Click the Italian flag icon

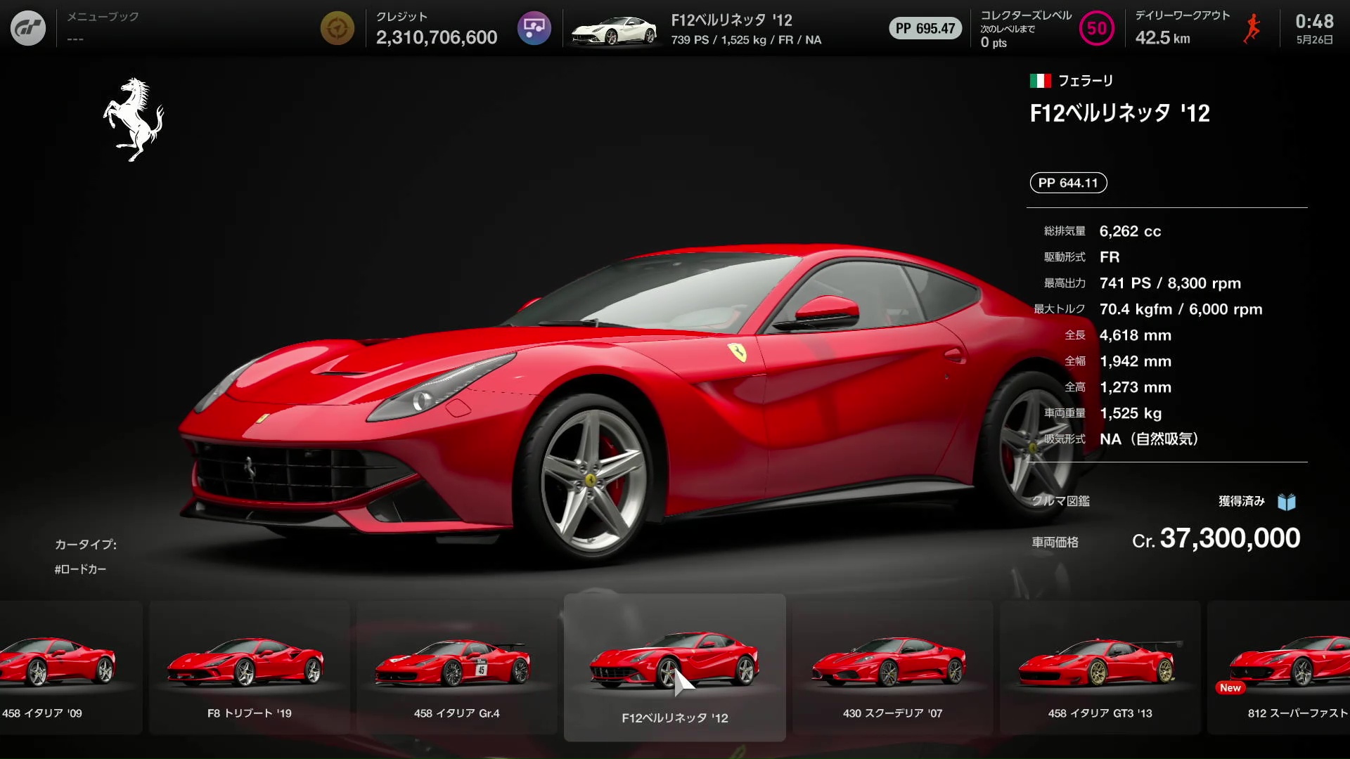[x=1041, y=81]
